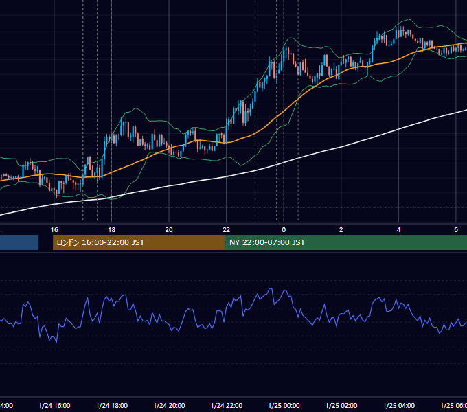Click the NY 22:00-07:00 JST session bar
Viewport: 467px width, 412px height.
point(345,242)
